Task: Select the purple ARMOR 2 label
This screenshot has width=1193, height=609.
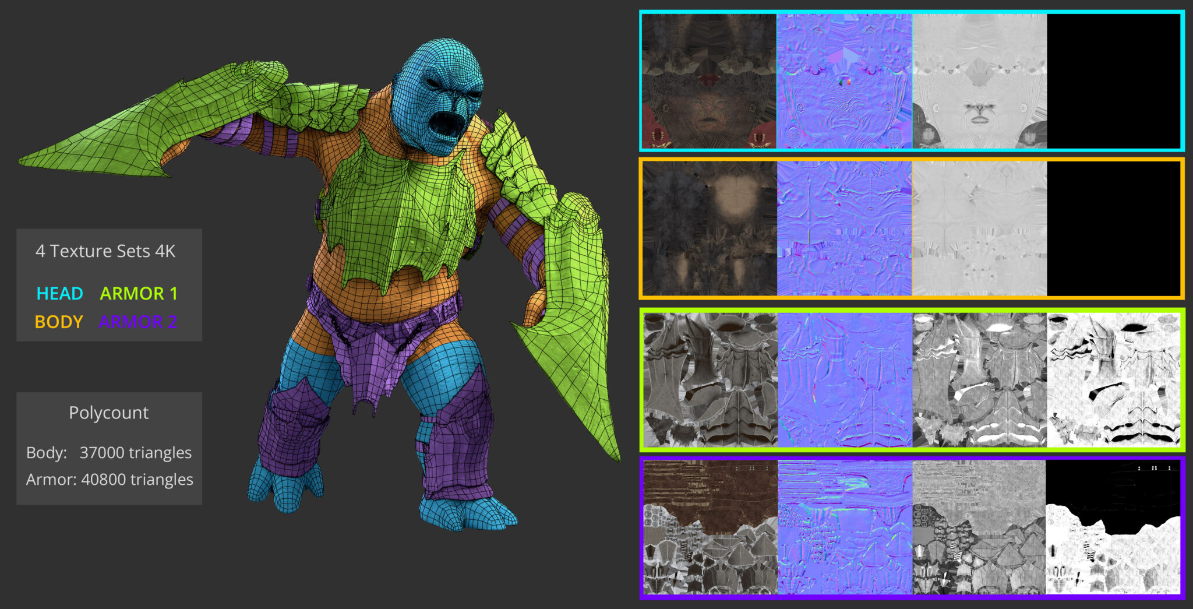Action: (x=138, y=322)
